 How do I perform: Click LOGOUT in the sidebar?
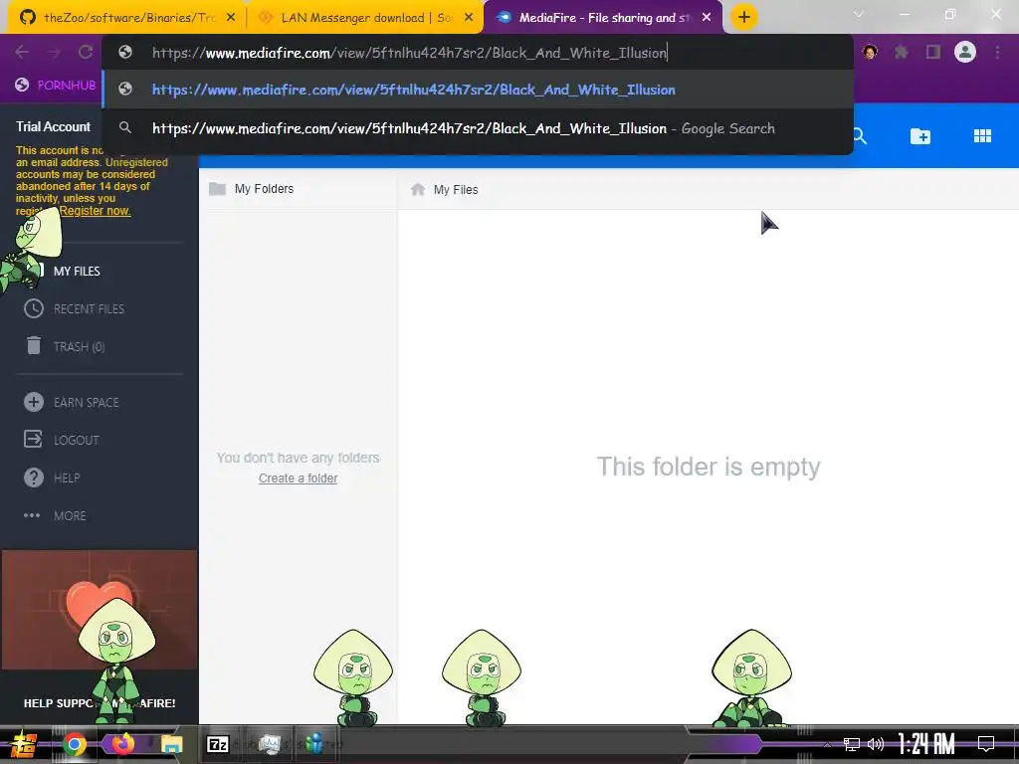click(x=77, y=440)
